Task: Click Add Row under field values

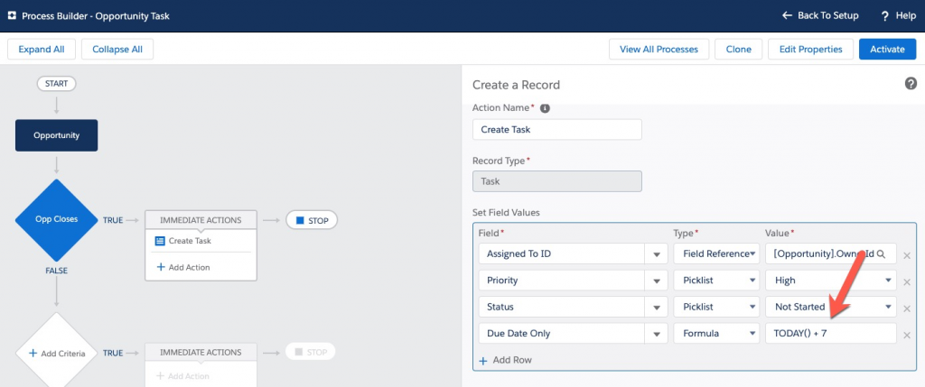Action: click(x=506, y=360)
